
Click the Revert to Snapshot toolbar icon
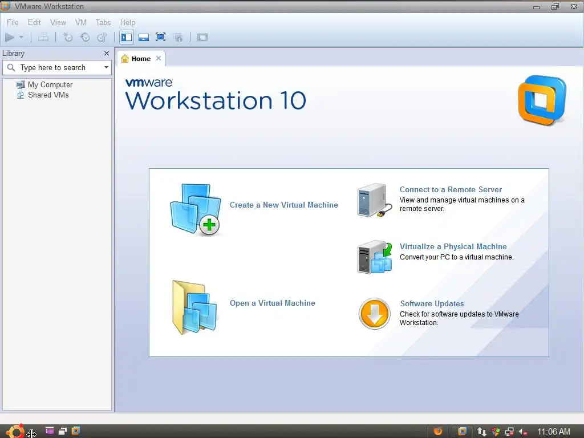[x=85, y=37]
